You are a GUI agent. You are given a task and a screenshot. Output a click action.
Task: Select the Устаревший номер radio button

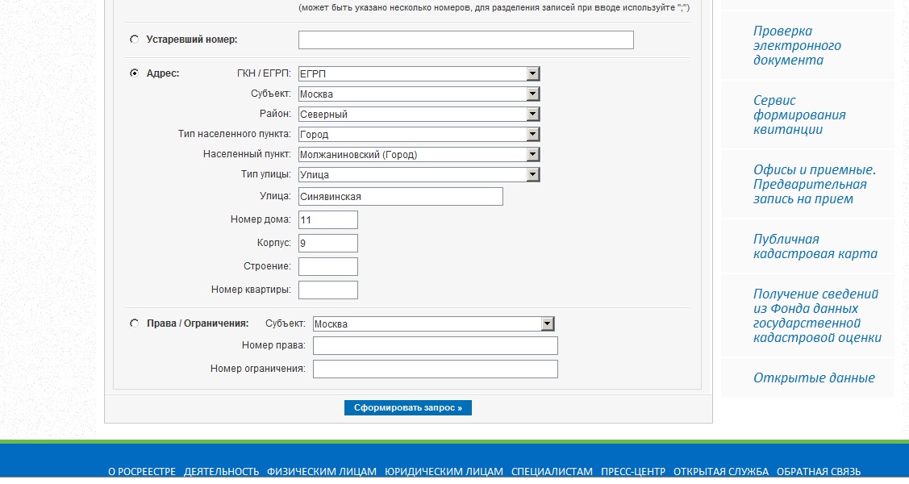click(x=134, y=40)
